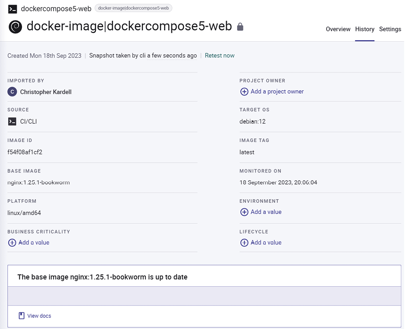
Task: Click plus icon under Environment
Action: (x=244, y=212)
